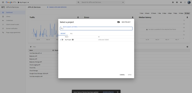
Task: Open the notifications bell
Action: (x=181, y=2)
